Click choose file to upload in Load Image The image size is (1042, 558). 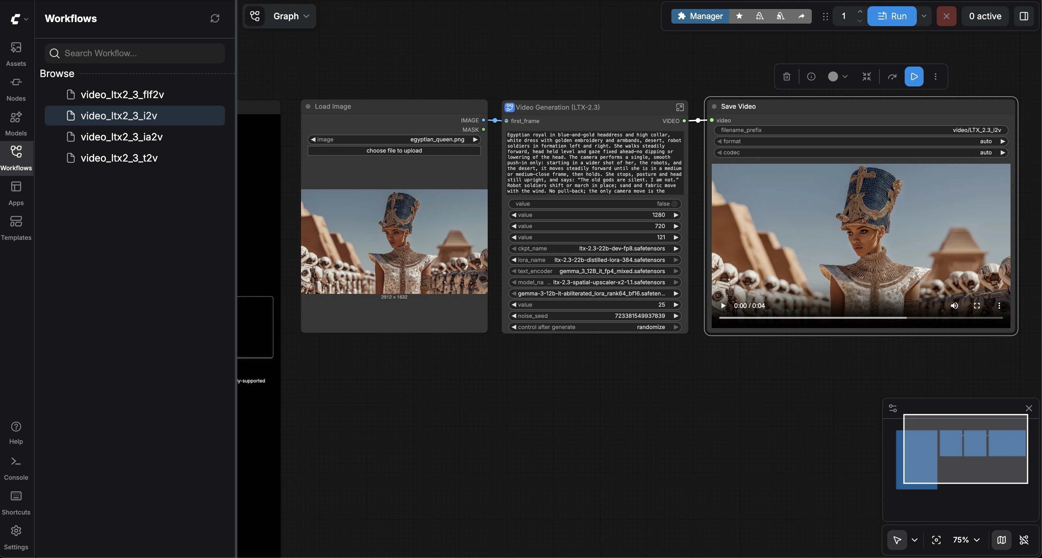pyautogui.click(x=394, y=150)
